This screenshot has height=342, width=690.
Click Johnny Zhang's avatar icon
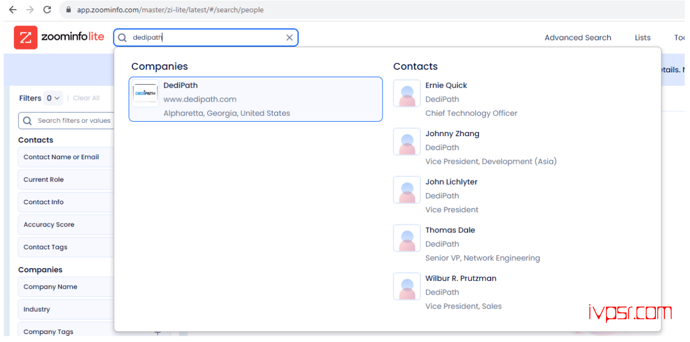tap(407, 141)
